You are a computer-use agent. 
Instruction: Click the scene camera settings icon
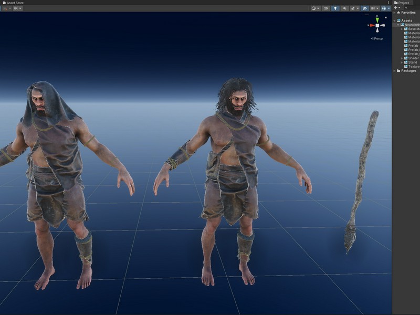pos(373,8)
